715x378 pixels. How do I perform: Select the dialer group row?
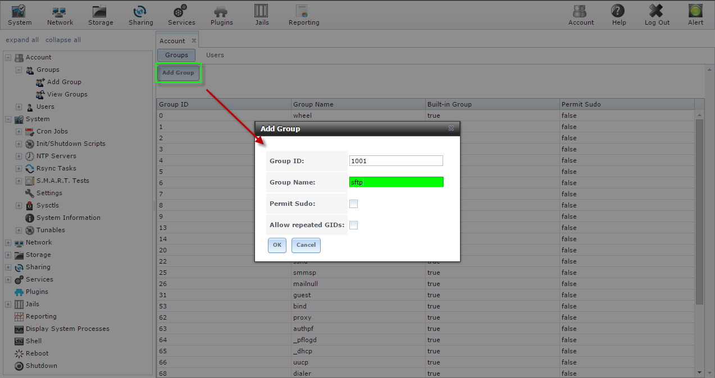point(425,373)
